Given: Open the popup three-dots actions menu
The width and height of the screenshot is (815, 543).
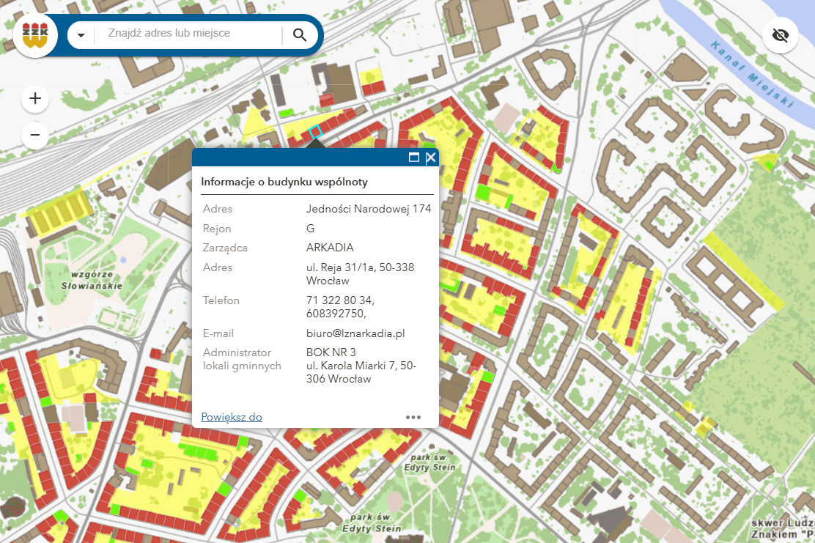Looking at the screenshot, I should point(413,417).
